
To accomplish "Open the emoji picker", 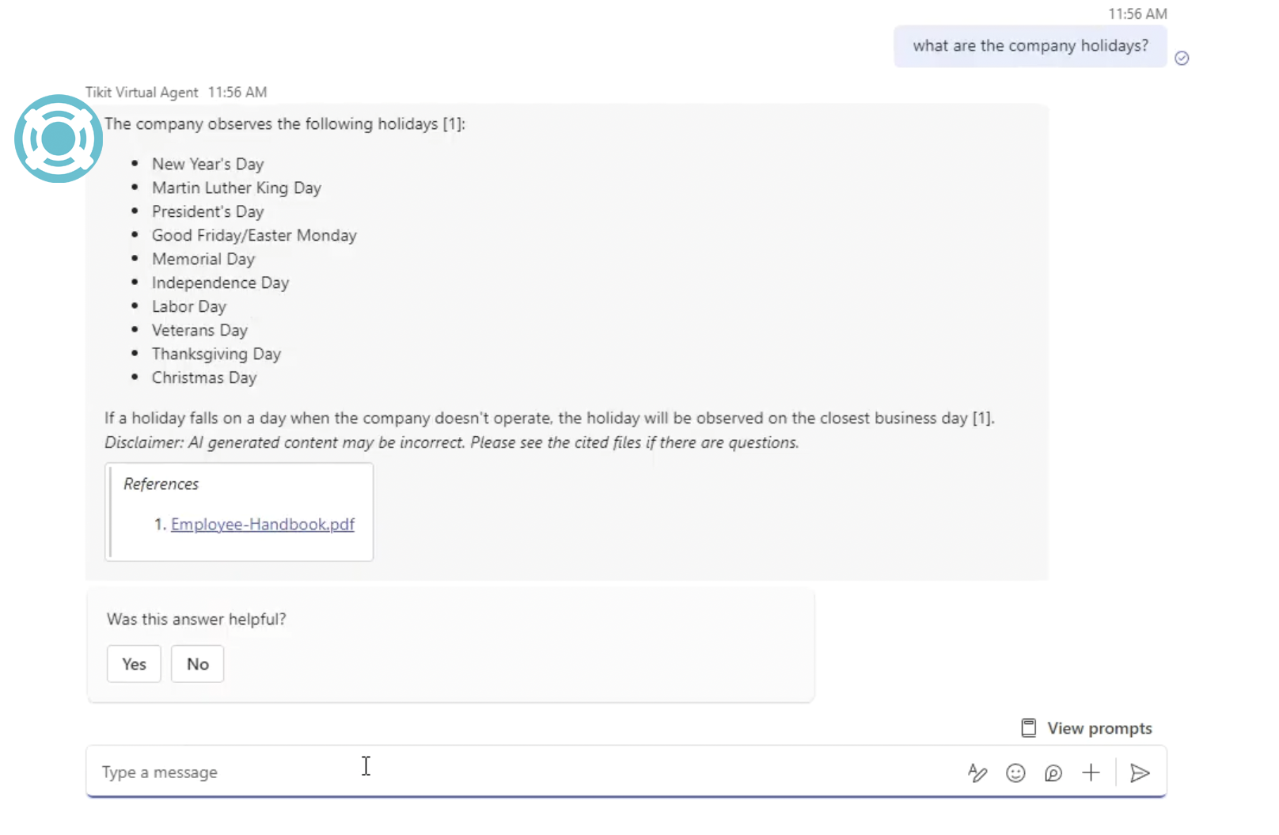I will tap(1015, 772).
